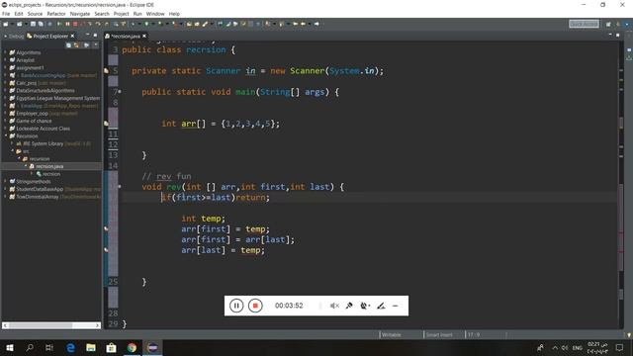Image resolution: width=633 pixels, height=356 pixels.
Task: Toggle system audio mute on recorder
Action: point(334,306)
